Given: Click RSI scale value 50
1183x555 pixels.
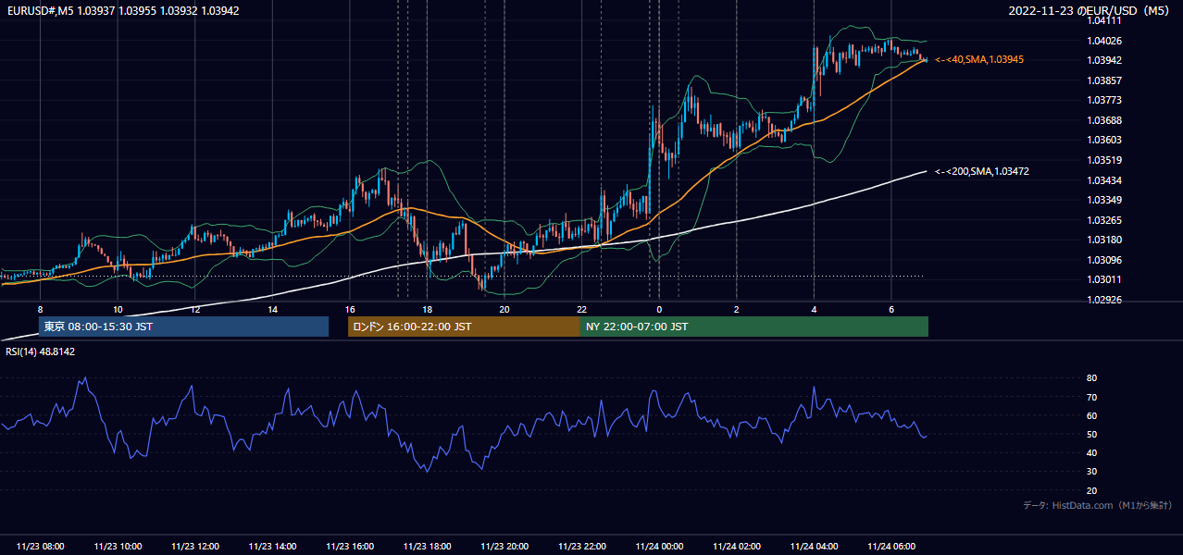Looking at the screenshot, I should pos(1091,434).
